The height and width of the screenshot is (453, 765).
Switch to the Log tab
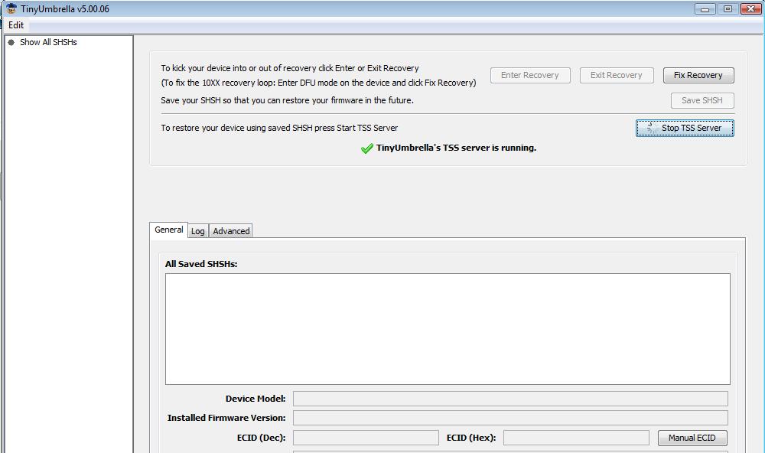tap(197, 231)
